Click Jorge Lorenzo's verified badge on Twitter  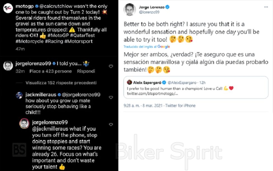[x=167, y=7]
